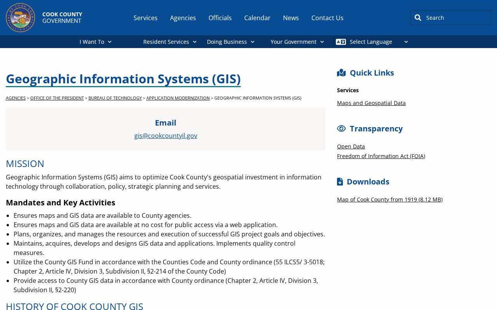Follow the AGENCIES breadcrumb link
Image resolution: width=497 pixels, height=310 pixels.
pos(16,98)
